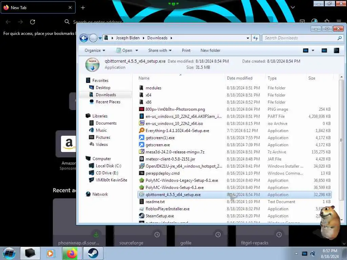Click the Explorer Back navigation arrow

pyautogui.click(x=84, y=38)
